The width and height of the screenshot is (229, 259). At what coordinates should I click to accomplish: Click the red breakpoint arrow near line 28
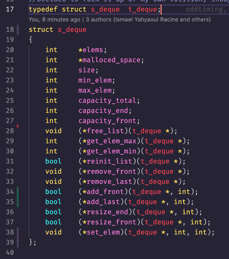pyautogui.click(x=18, y=126)
